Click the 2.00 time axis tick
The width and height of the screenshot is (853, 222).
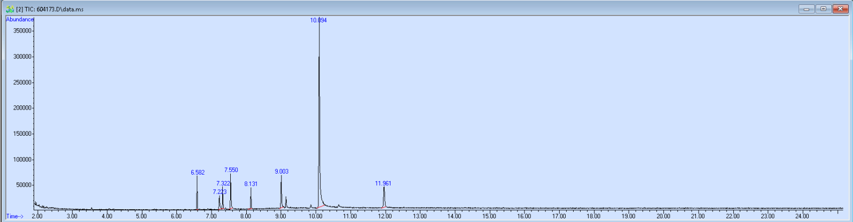tap(37, 216)
